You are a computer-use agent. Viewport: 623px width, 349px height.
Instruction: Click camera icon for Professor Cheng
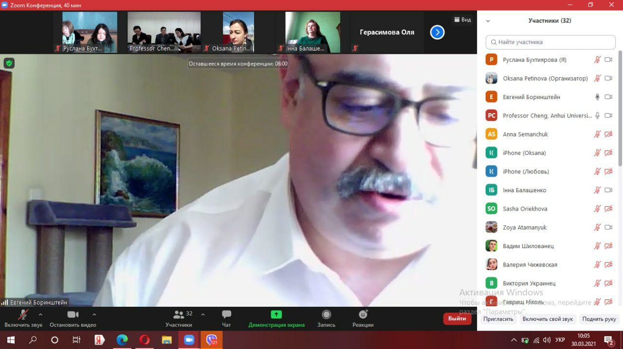point(608,116)
